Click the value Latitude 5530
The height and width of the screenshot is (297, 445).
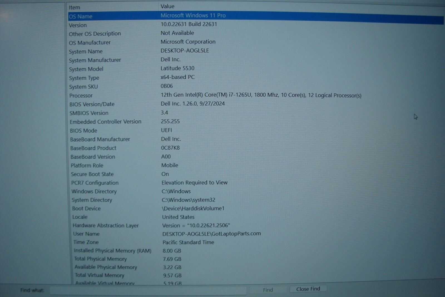click(x=177, y=68)
